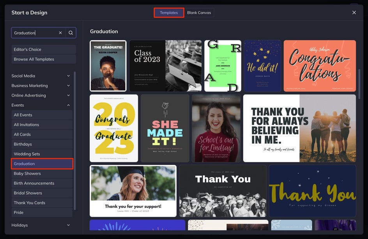Expand the Online Advertising category
368x239 pixels.
pyautogui.click(x=41, y=95)
